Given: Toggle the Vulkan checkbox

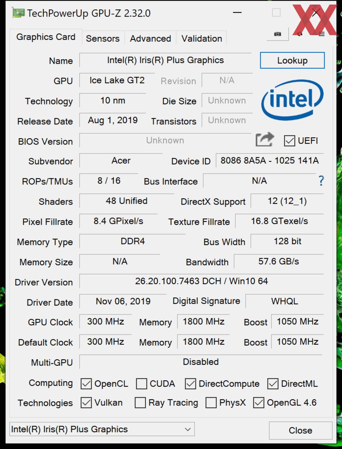Looking at the screenshot, I should pos(86,403).
